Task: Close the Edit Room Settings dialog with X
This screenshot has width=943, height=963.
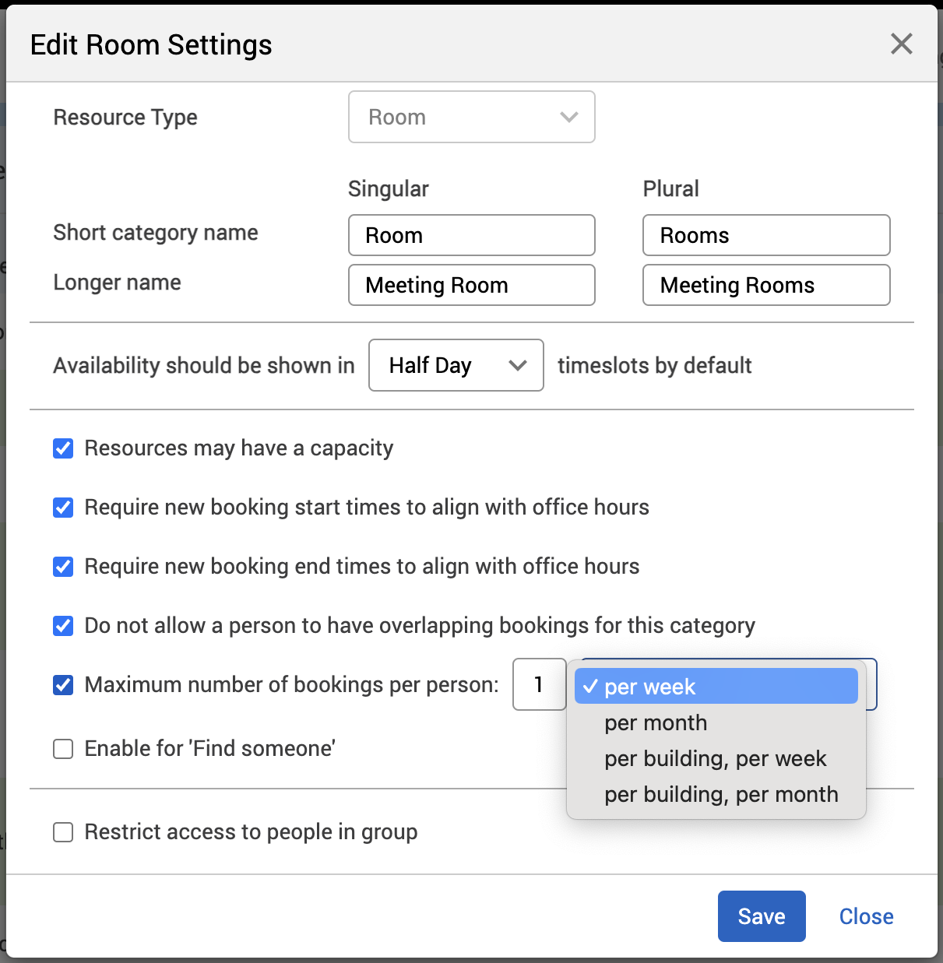Action: point(901,44)
